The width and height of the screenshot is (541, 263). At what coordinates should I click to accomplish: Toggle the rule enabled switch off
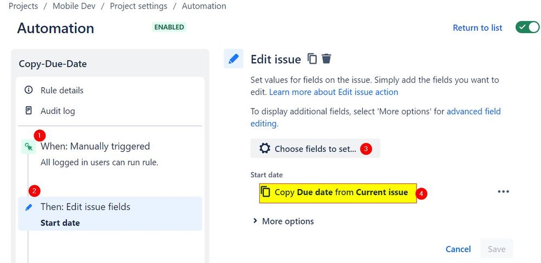527,27
